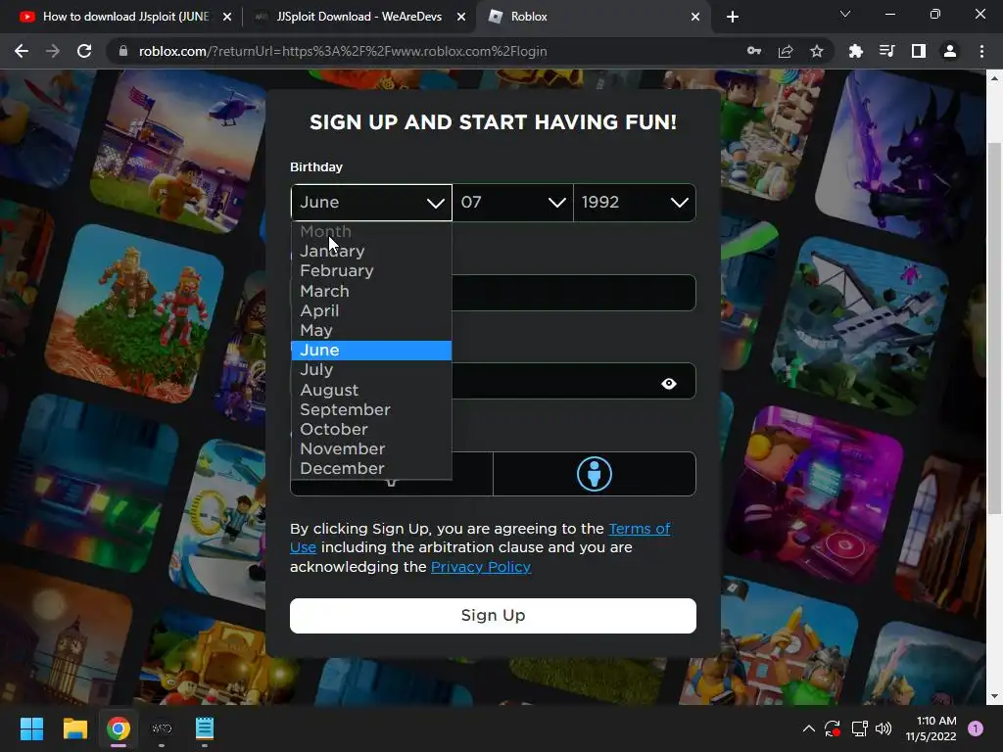Select October from month list
Image resolution: width=1003 pixels, height=752 pixels.
[371, 429]
